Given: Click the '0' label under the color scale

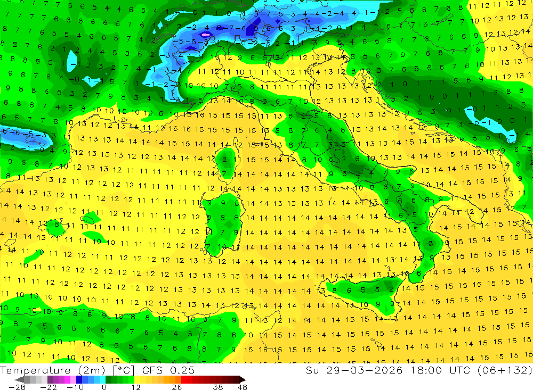Looking at the screenshot, I should point(104,387).
